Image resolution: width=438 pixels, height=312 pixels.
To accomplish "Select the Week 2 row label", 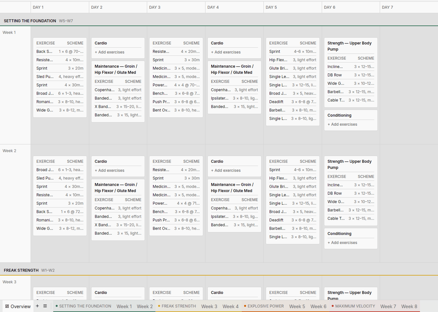I will click(x=9, y=151).
